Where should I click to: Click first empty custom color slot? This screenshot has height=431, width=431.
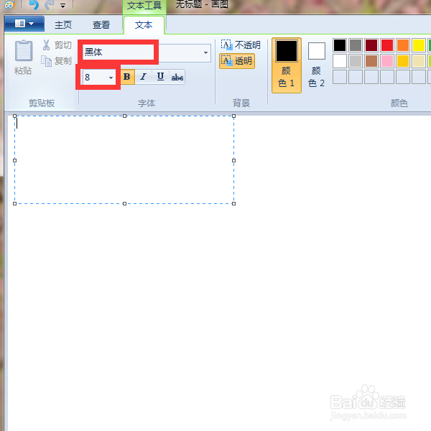coord(340,77)
